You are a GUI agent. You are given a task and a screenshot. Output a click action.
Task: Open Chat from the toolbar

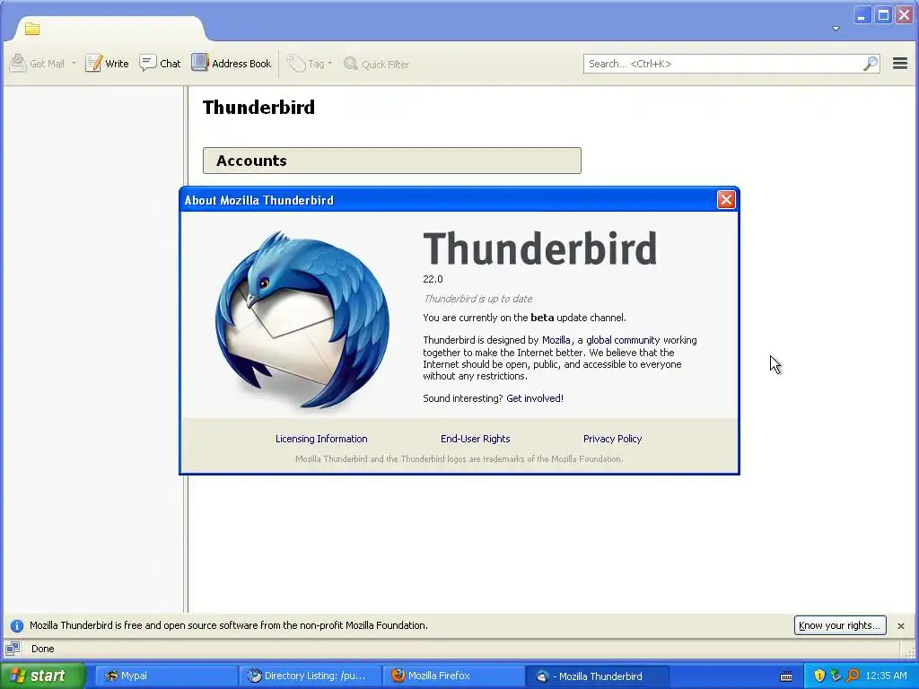coord(160,64)
